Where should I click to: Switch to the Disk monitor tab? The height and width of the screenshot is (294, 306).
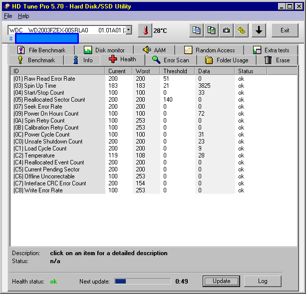coord(104,50)
